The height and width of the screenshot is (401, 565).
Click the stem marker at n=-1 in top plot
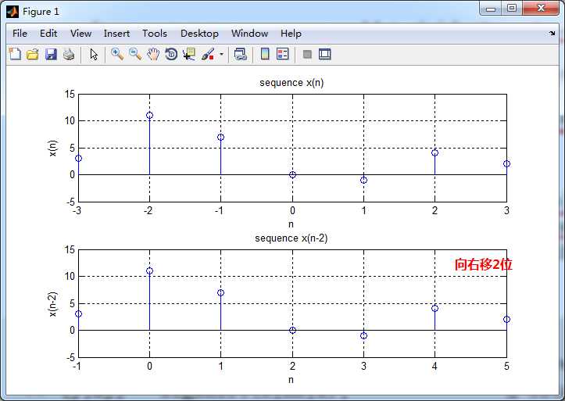[x=221, y=137]
